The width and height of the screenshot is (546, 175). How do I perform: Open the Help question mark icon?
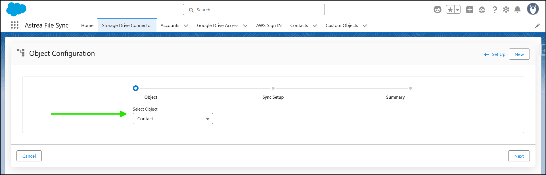(495, 10)
